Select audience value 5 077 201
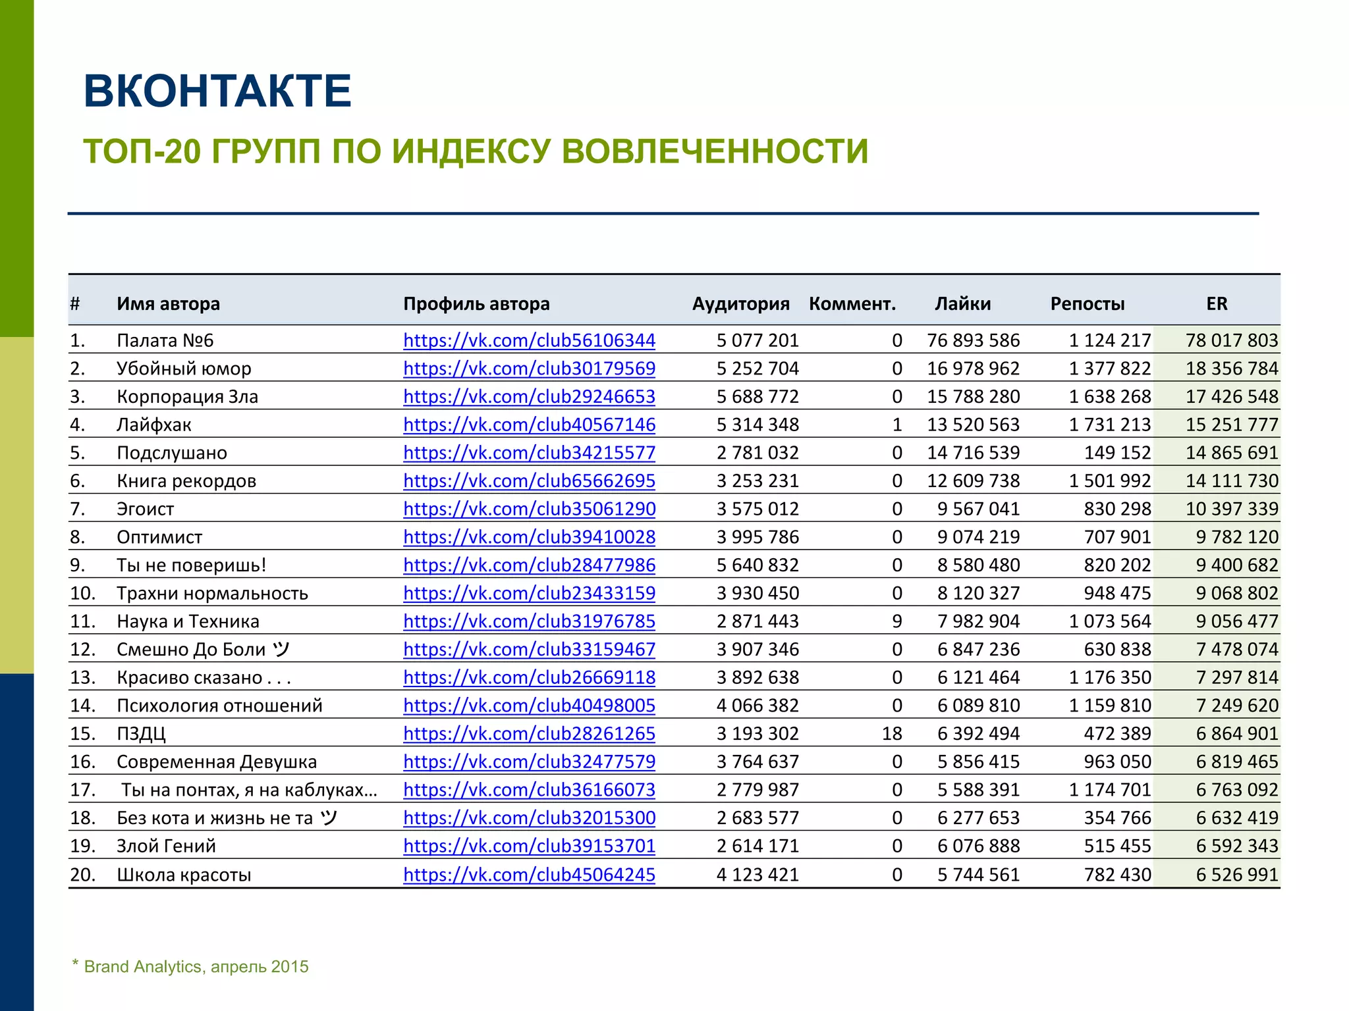The height and width of the screenshot is (1011, 1349). 757,340
